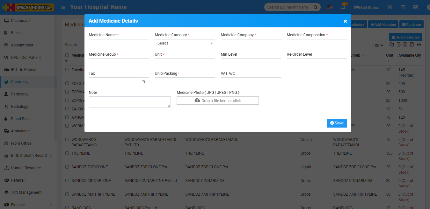
Task: Open Blood Bank from sidebar menu
Action: click(x=21, y=119)
